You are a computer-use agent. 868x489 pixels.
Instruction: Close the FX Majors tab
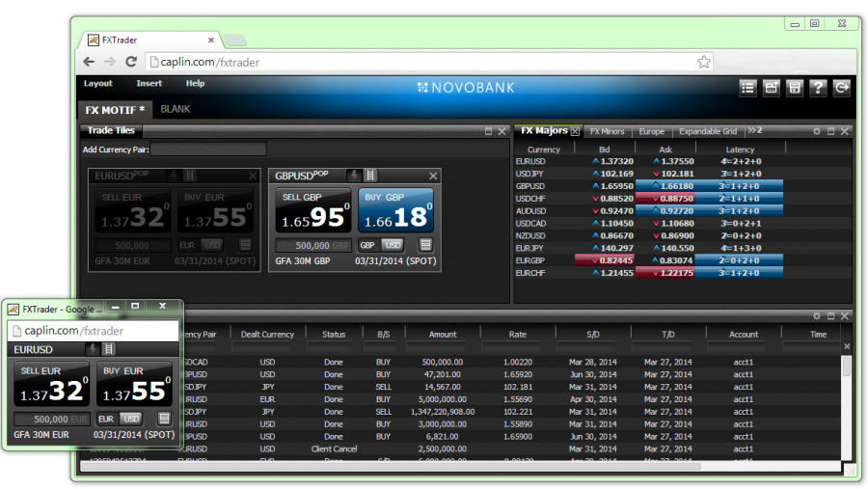(575, 131)
